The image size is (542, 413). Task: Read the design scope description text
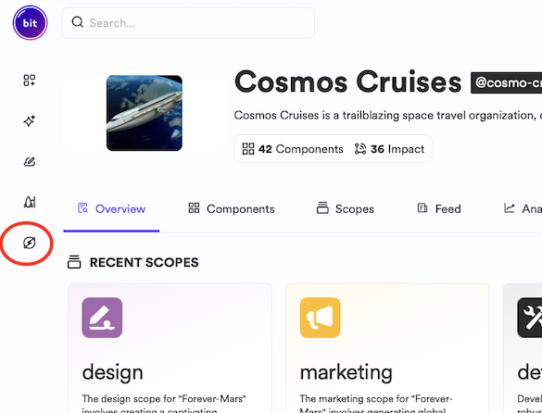pyautogui.click(x=164, y=404)
